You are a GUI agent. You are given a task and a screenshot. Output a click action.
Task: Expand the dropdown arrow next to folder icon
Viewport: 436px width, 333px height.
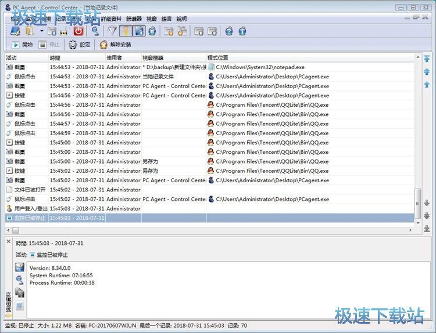(x=42, y=31)
